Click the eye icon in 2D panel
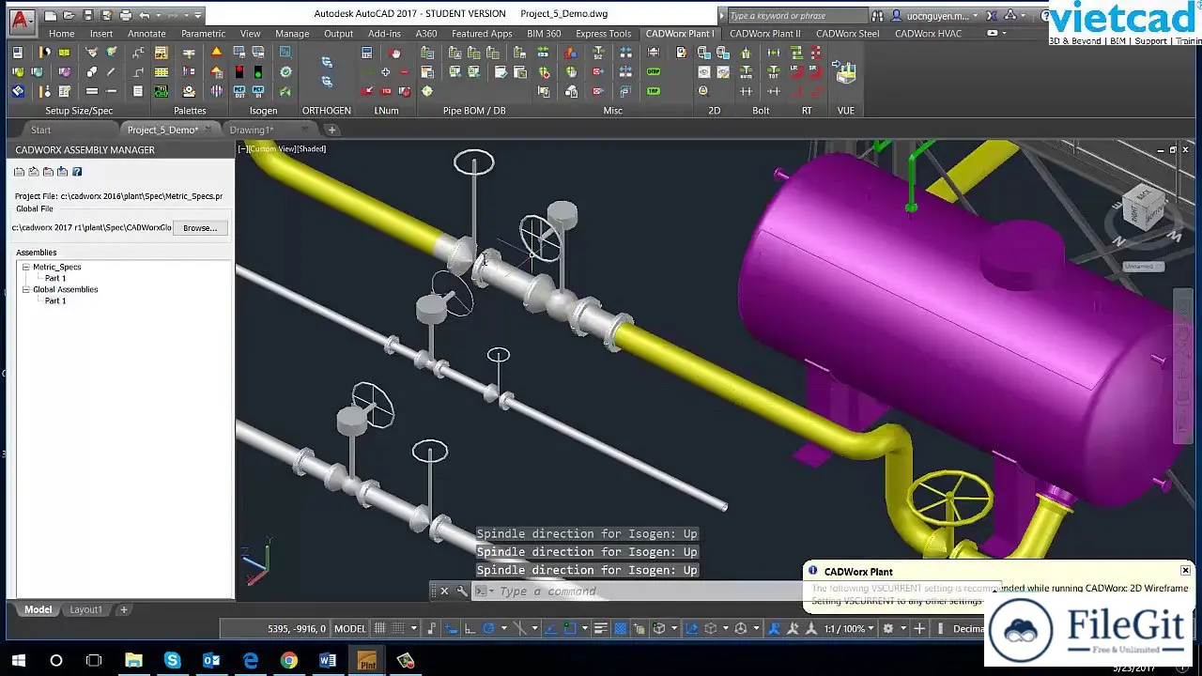This screenshot has width=1202, height=676. (x=704, y=72)
